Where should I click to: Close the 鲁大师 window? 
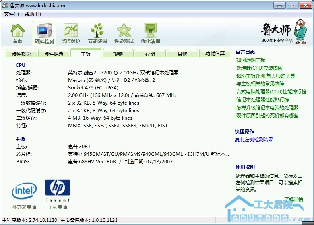[x=306, y=6]
